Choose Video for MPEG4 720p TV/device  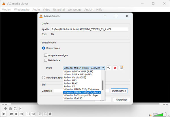pos(82,89)
